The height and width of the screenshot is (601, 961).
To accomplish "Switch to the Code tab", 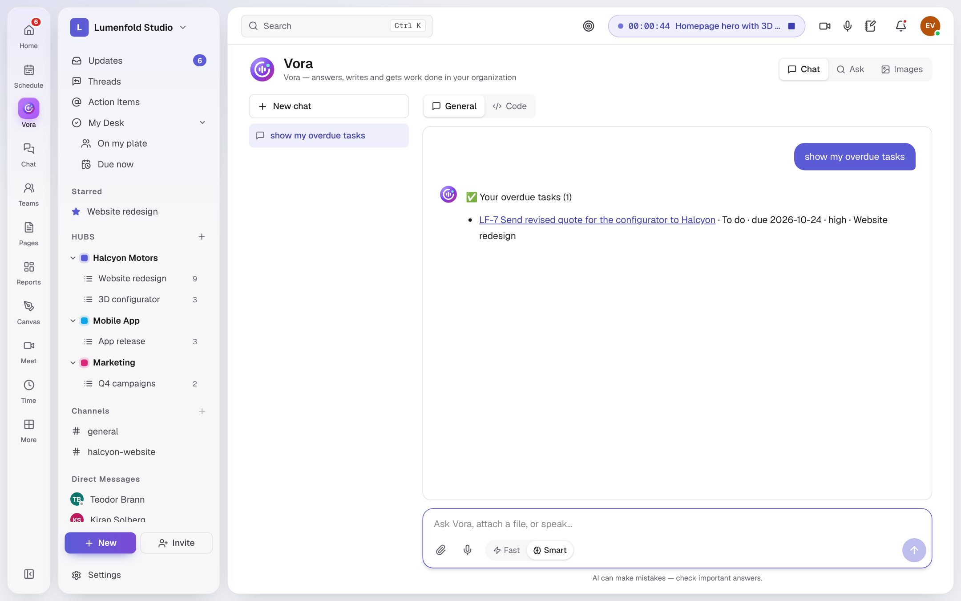I will [x=510, y=106].
